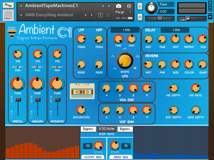The image size is (214, 160).
Task: Toggle the Solo S button
Action: tap(140, 6)
